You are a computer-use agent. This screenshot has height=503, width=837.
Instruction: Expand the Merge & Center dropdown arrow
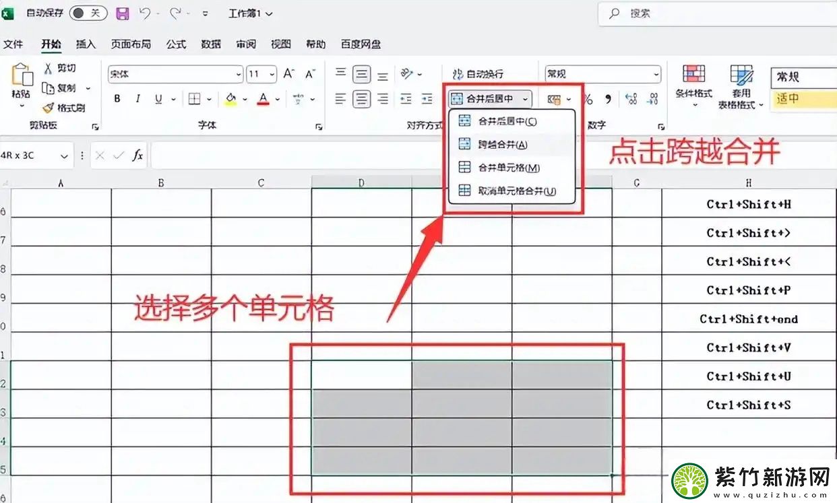click(525, 99)
